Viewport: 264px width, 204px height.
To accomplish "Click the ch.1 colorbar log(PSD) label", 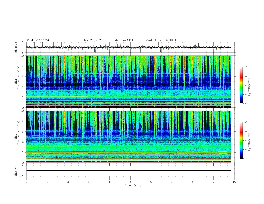I will coord(250,87).
